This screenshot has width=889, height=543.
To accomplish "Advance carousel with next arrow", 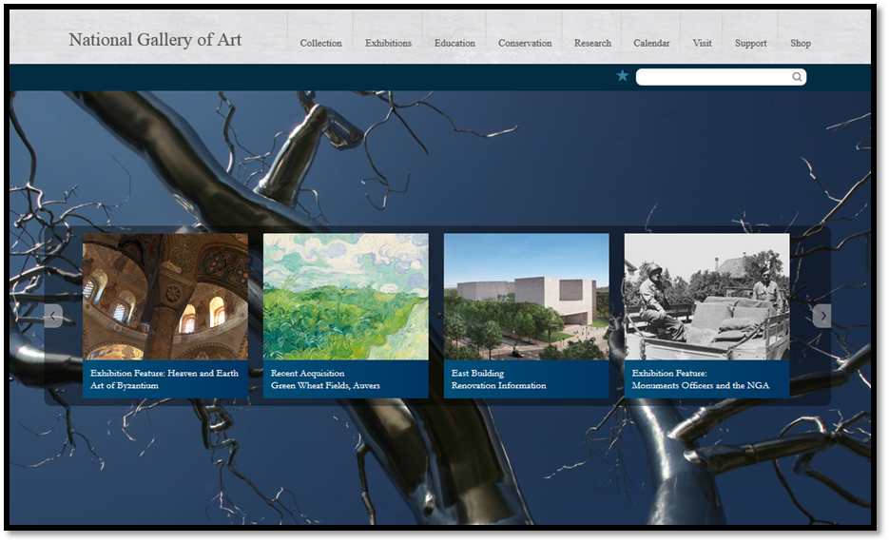I will coord(822,316).
